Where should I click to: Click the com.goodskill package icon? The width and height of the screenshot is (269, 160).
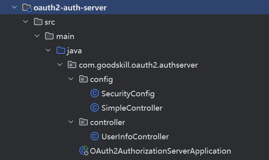pyautogui.click(x=72, y=65)
